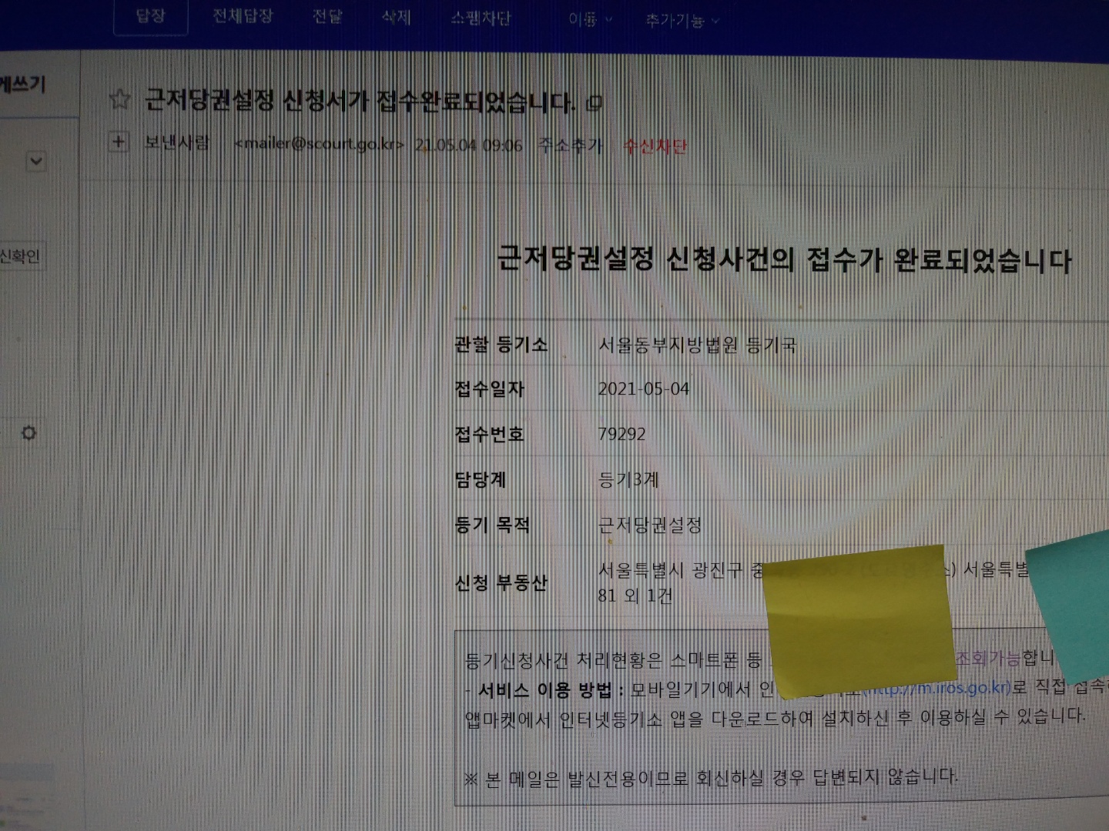Delete the mail with 삭제
1109x831 pixels.
(397, 17)
